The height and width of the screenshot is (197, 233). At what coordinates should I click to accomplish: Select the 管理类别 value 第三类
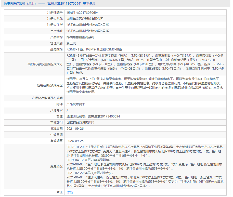pyautogui.click(x=71, y=43)
